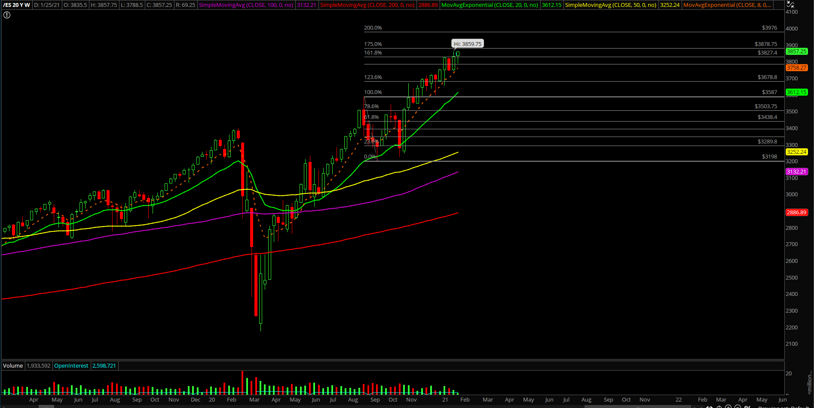Select the 100.0% Fibonacci level label
Viewport: 814px width, 408px height.
[x=373, y=92]
